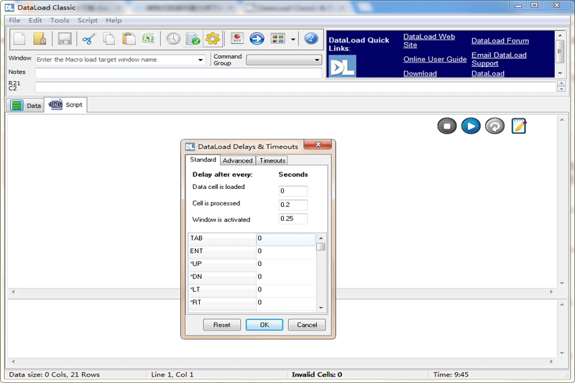Switch to the Advanced tab
Image resolution: width=575 pixels, height=383 pixels.
238,160
